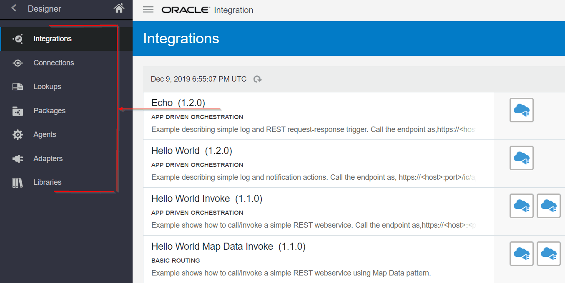The width and height of the screenshot is (565, 283).
Task: Click second adapter icon for Hello World Invoke
Action: (548, 206)
